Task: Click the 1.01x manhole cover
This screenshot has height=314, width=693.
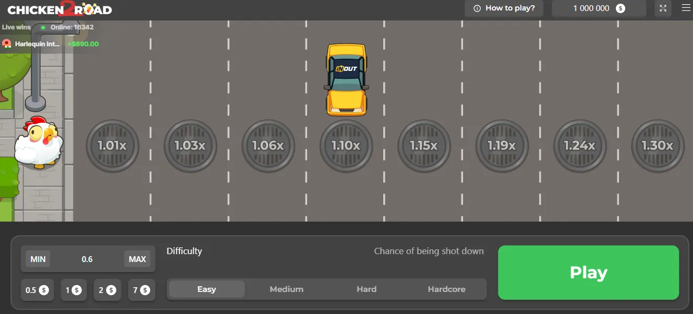Action: click(112, 146)
